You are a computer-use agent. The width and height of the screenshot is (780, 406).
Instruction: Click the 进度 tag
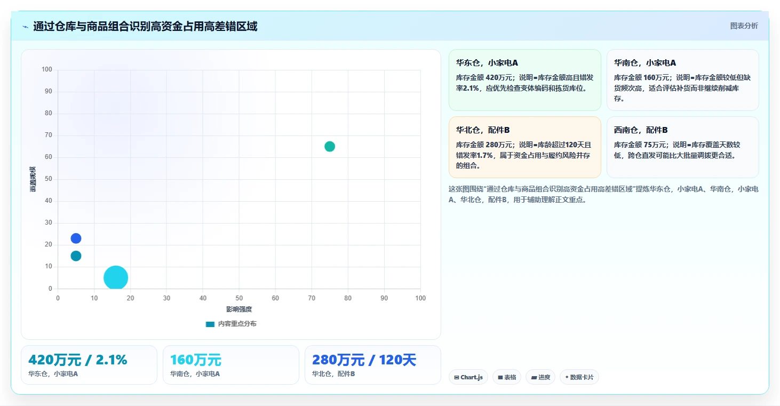540,377
